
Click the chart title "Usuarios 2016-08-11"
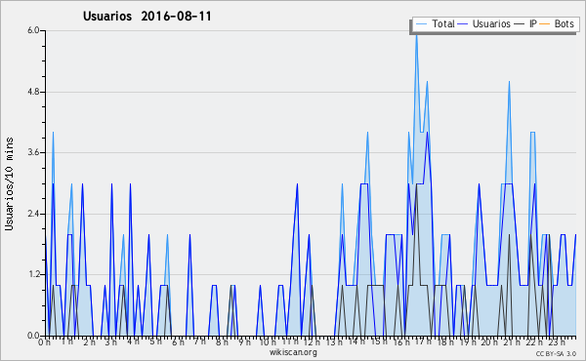tap(147, 17)
